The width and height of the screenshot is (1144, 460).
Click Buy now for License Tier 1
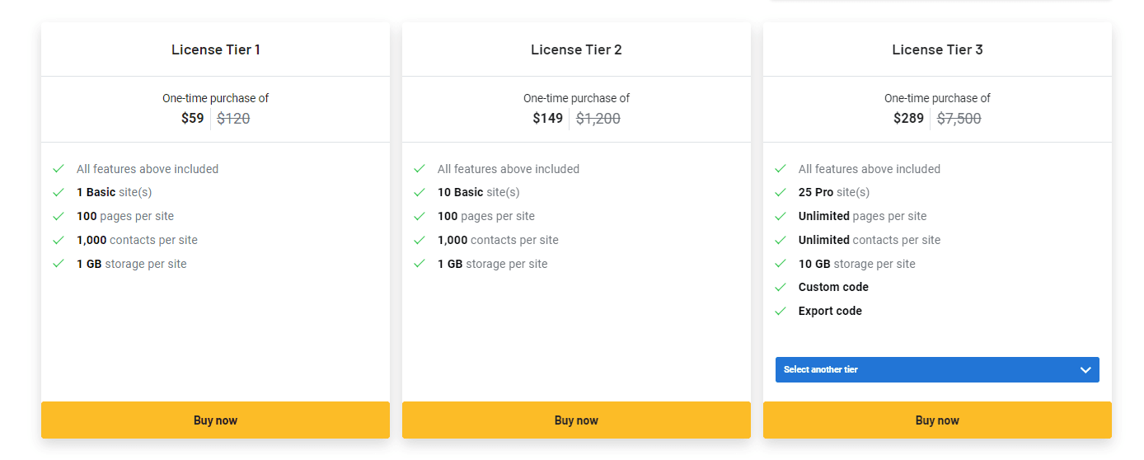pyautogui.click(x=215, y=420)
